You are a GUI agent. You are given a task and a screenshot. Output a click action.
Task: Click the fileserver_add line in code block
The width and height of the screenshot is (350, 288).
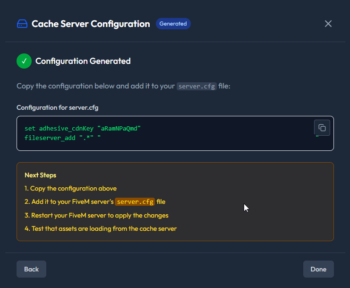coord(62,138)
